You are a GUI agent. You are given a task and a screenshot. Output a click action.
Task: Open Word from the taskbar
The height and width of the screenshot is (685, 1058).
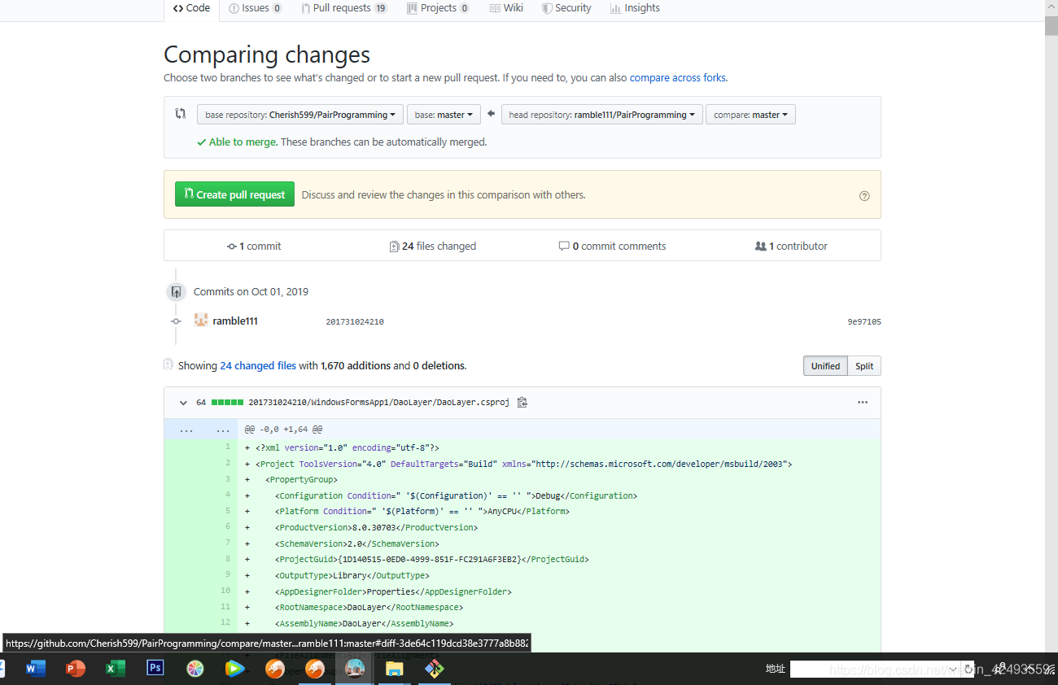36,669
